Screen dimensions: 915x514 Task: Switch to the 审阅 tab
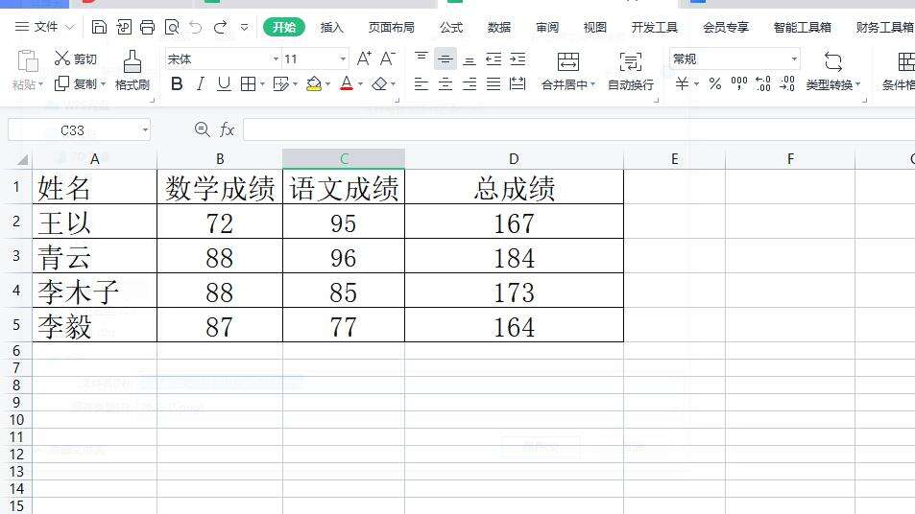coord(546,28)
